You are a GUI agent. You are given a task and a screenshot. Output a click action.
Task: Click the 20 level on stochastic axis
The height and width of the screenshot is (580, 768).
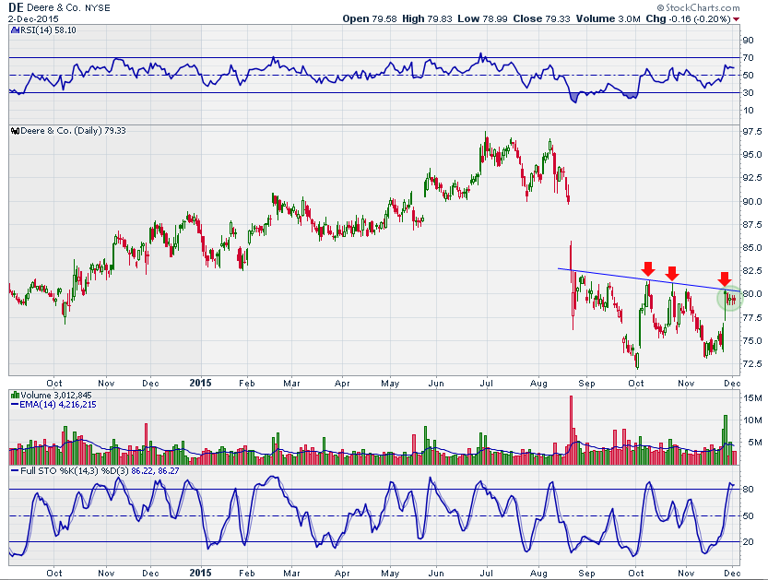click(x=748, y=542)
